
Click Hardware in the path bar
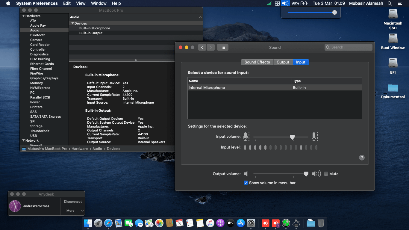click(79, 149)
